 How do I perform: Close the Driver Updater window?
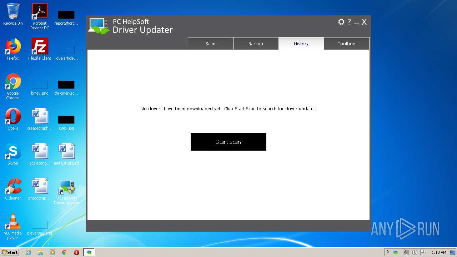tap(364, 22)
